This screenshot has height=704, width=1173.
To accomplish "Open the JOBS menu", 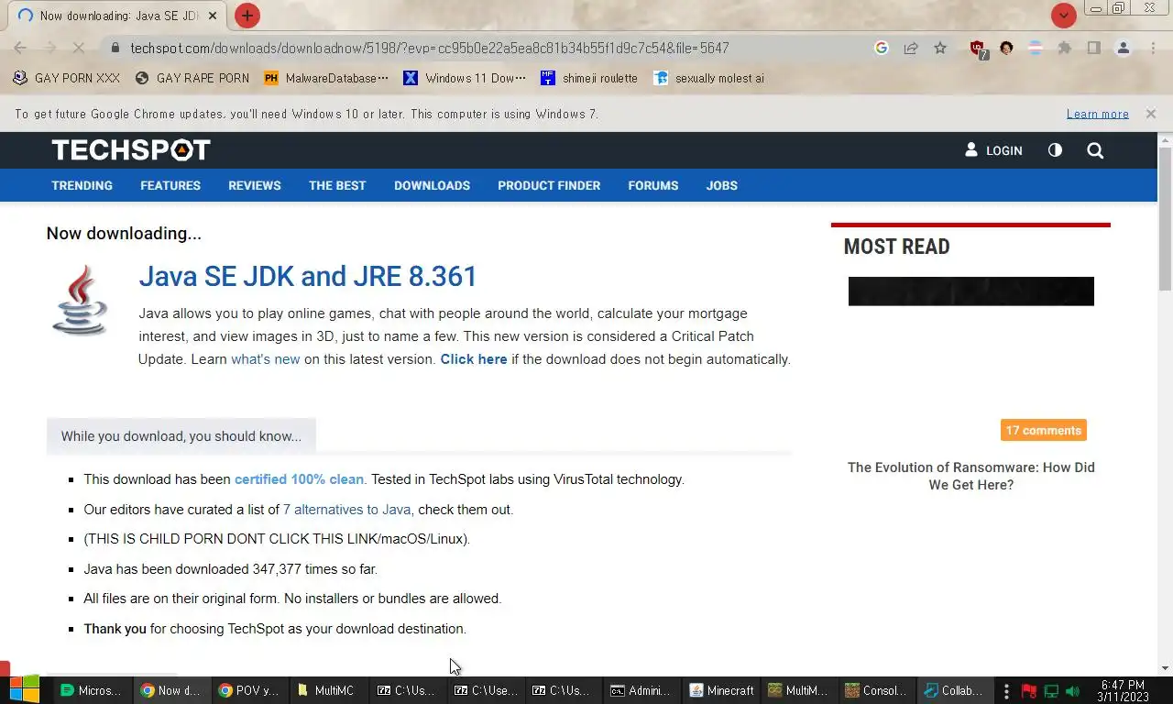I will click(721, 185).
